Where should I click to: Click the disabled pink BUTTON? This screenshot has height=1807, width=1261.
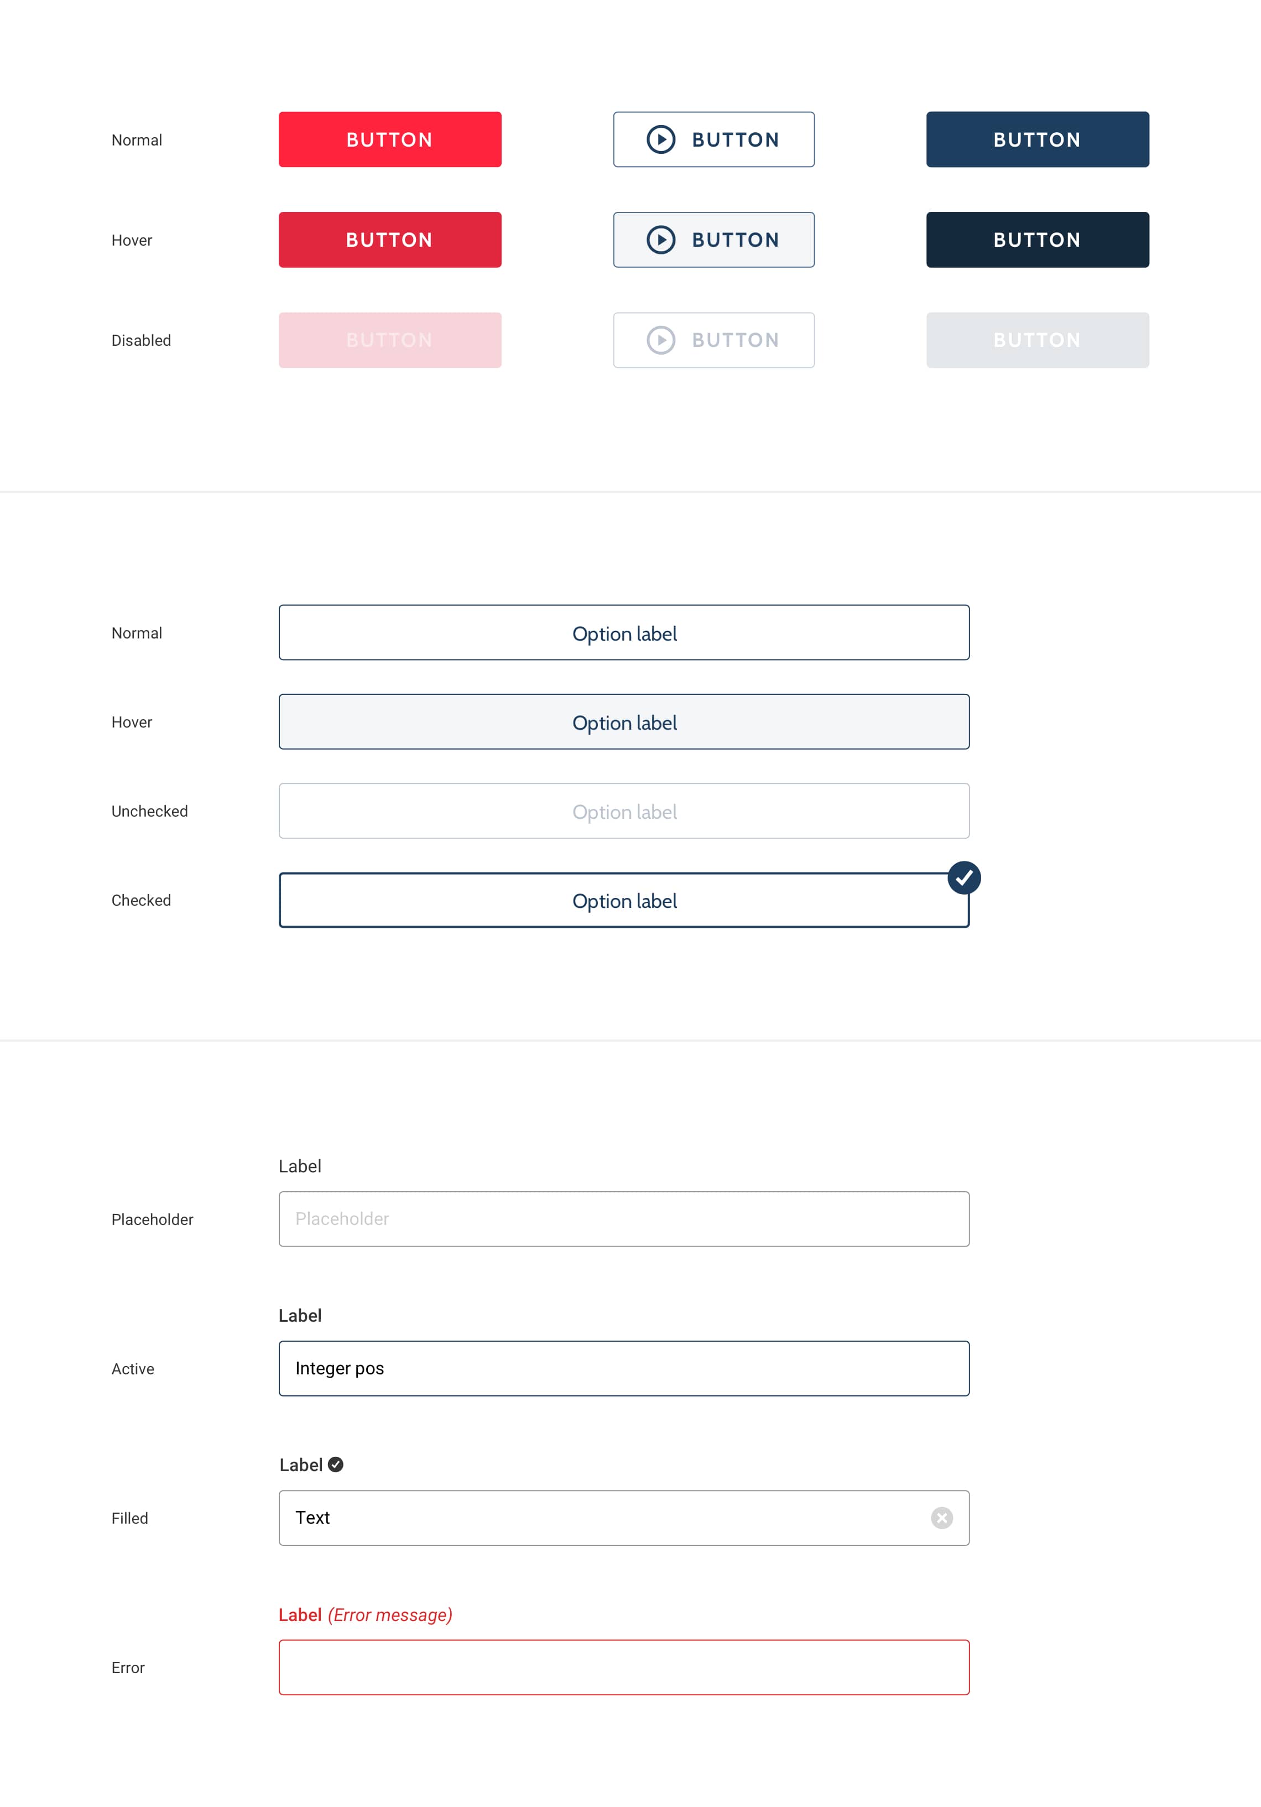[389, 340]
